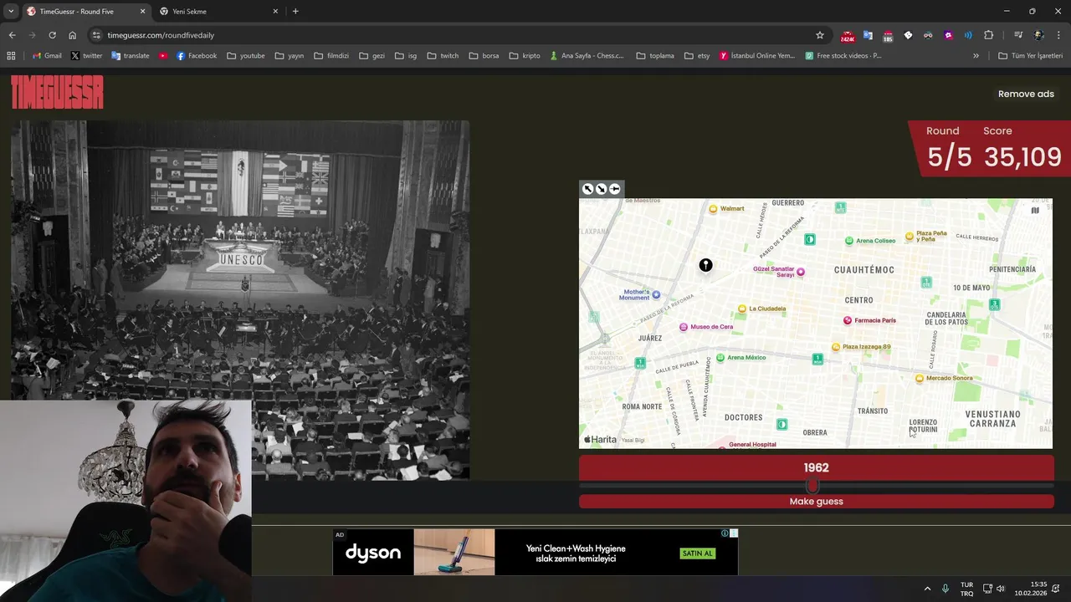
Task: Click the General Hospital label on map
Action: [x=752, y=445]
